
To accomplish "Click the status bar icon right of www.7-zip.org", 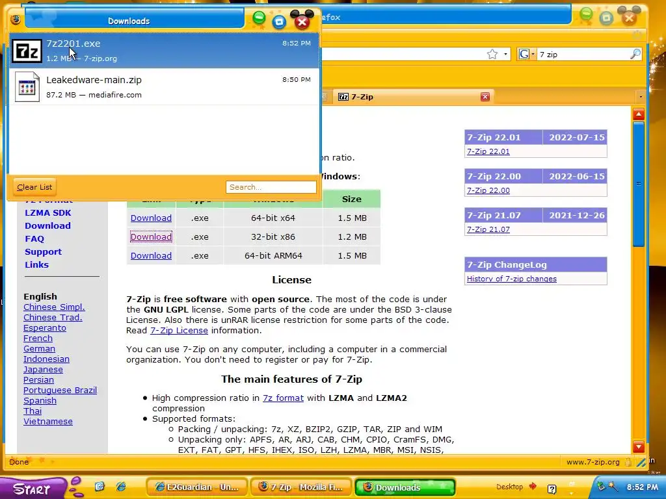I will [x=641, y=462].
